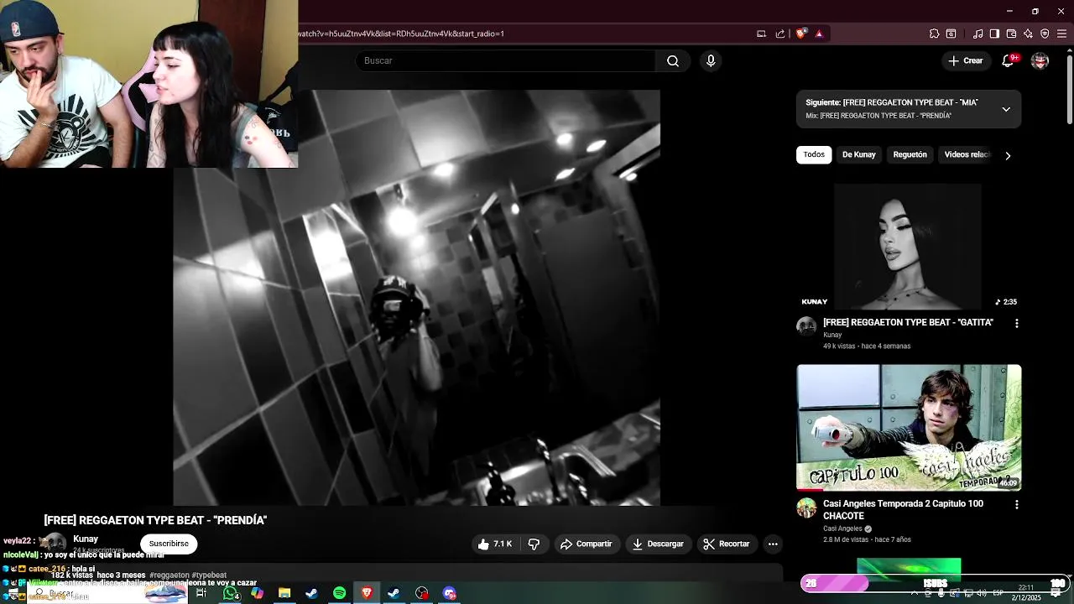The image size is (1074, 604).
Task: Open Task View on the taskbar
Action: click(201, 593)
